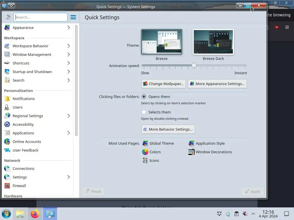Click the Workspace Behavior icon
Image resolution: width=294 pixels, height=220 pixels.
tap(7, 46)
